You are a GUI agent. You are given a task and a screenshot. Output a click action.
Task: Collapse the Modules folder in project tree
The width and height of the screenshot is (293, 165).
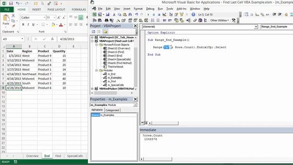[x=97, y=70]
